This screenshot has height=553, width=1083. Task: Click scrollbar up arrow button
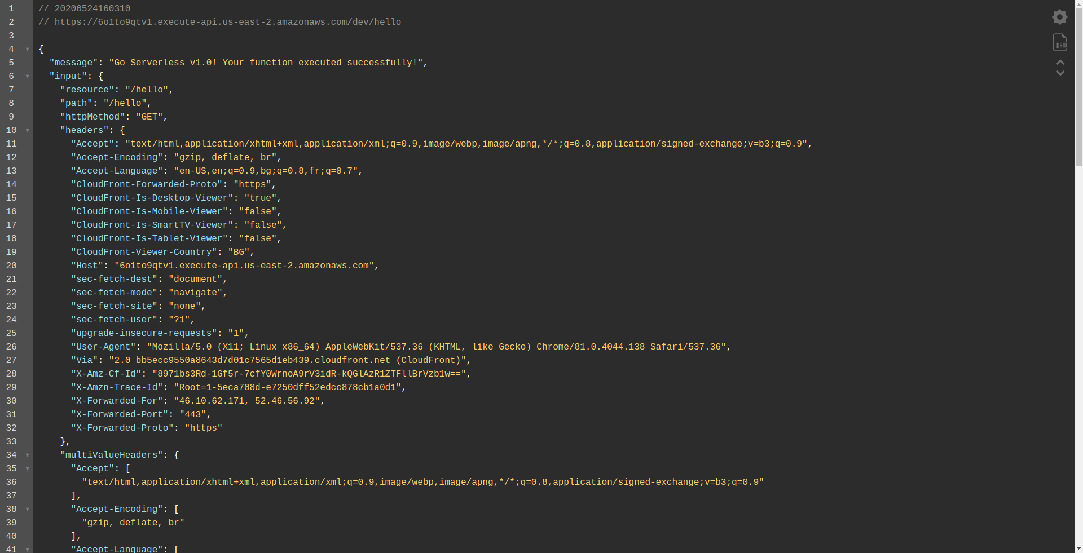click(x=1078, y=4)
